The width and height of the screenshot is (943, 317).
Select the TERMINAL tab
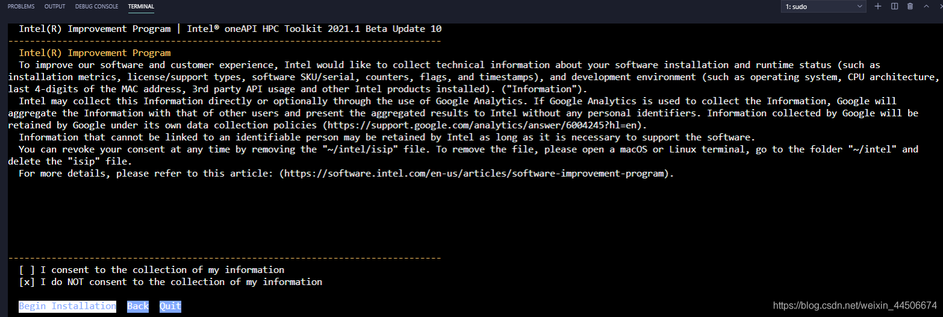coord(141,7)
